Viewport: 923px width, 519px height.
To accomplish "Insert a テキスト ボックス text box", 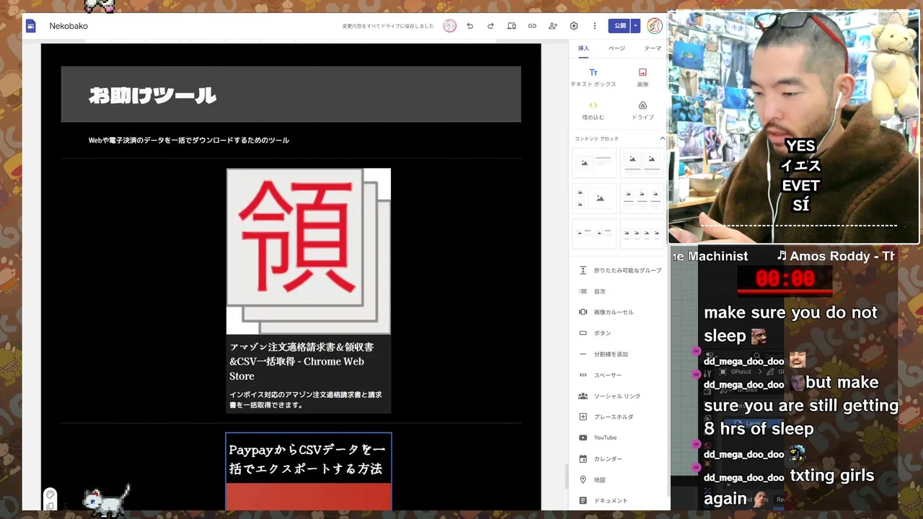I will (593, 77).
